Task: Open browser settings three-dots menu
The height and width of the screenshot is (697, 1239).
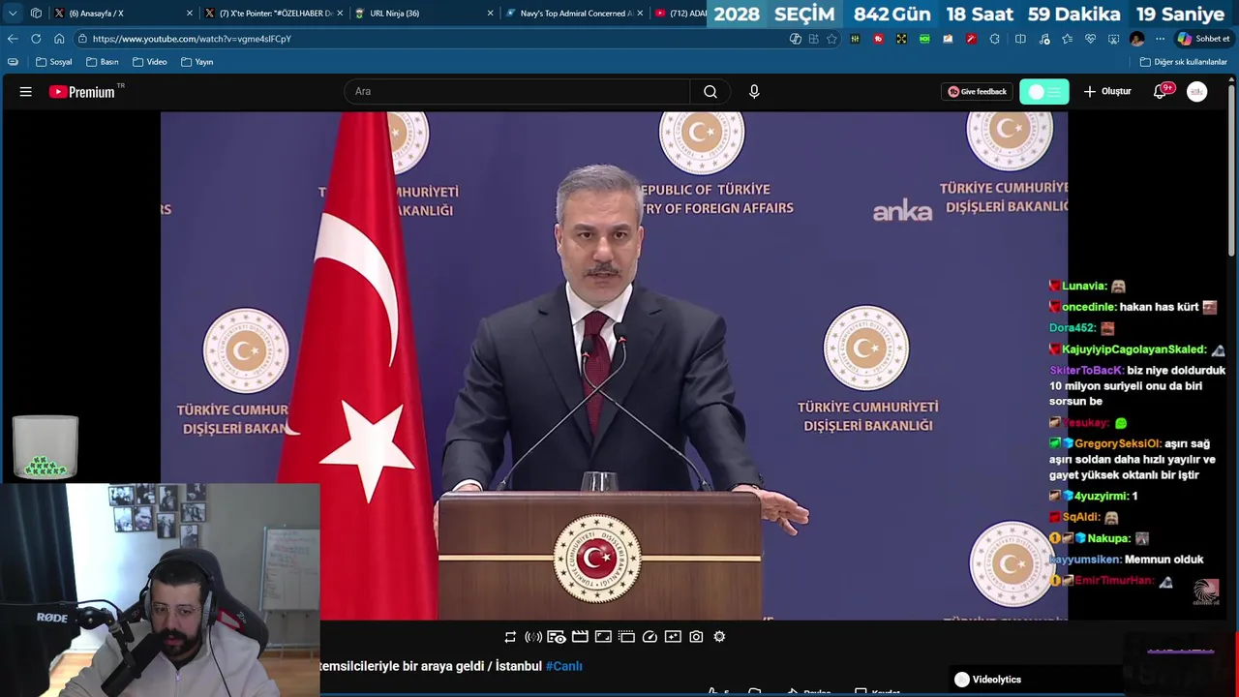Action: (1160, 39)
